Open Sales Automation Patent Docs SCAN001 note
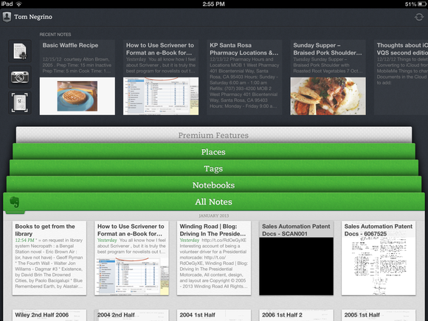The height and width of the screenshot is (321, 428). [296, 258]
